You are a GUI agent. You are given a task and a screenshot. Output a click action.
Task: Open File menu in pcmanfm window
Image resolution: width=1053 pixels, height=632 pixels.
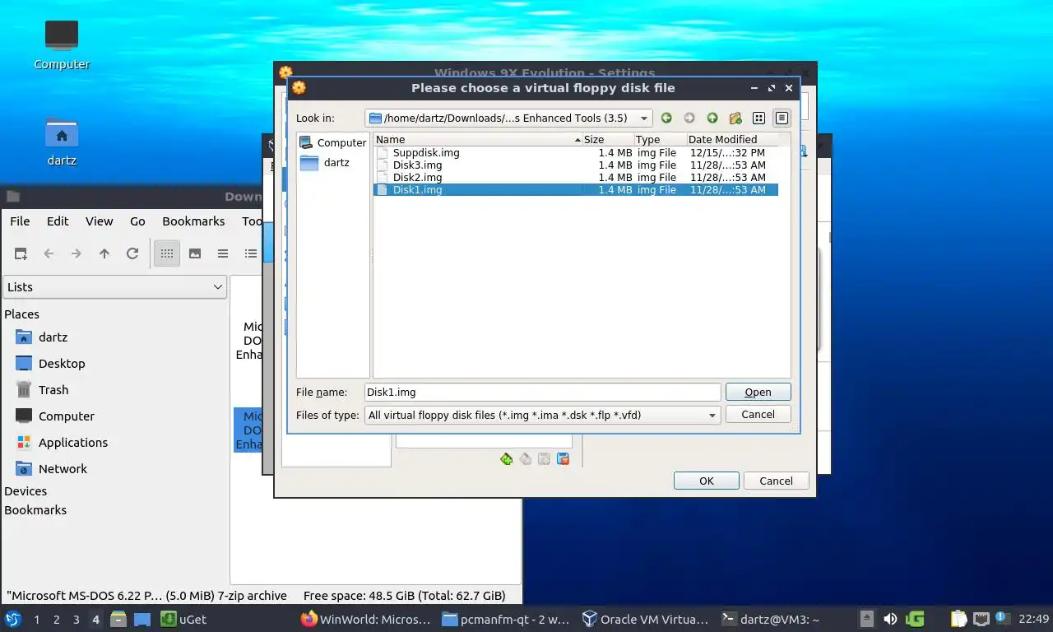click(20, 221)
